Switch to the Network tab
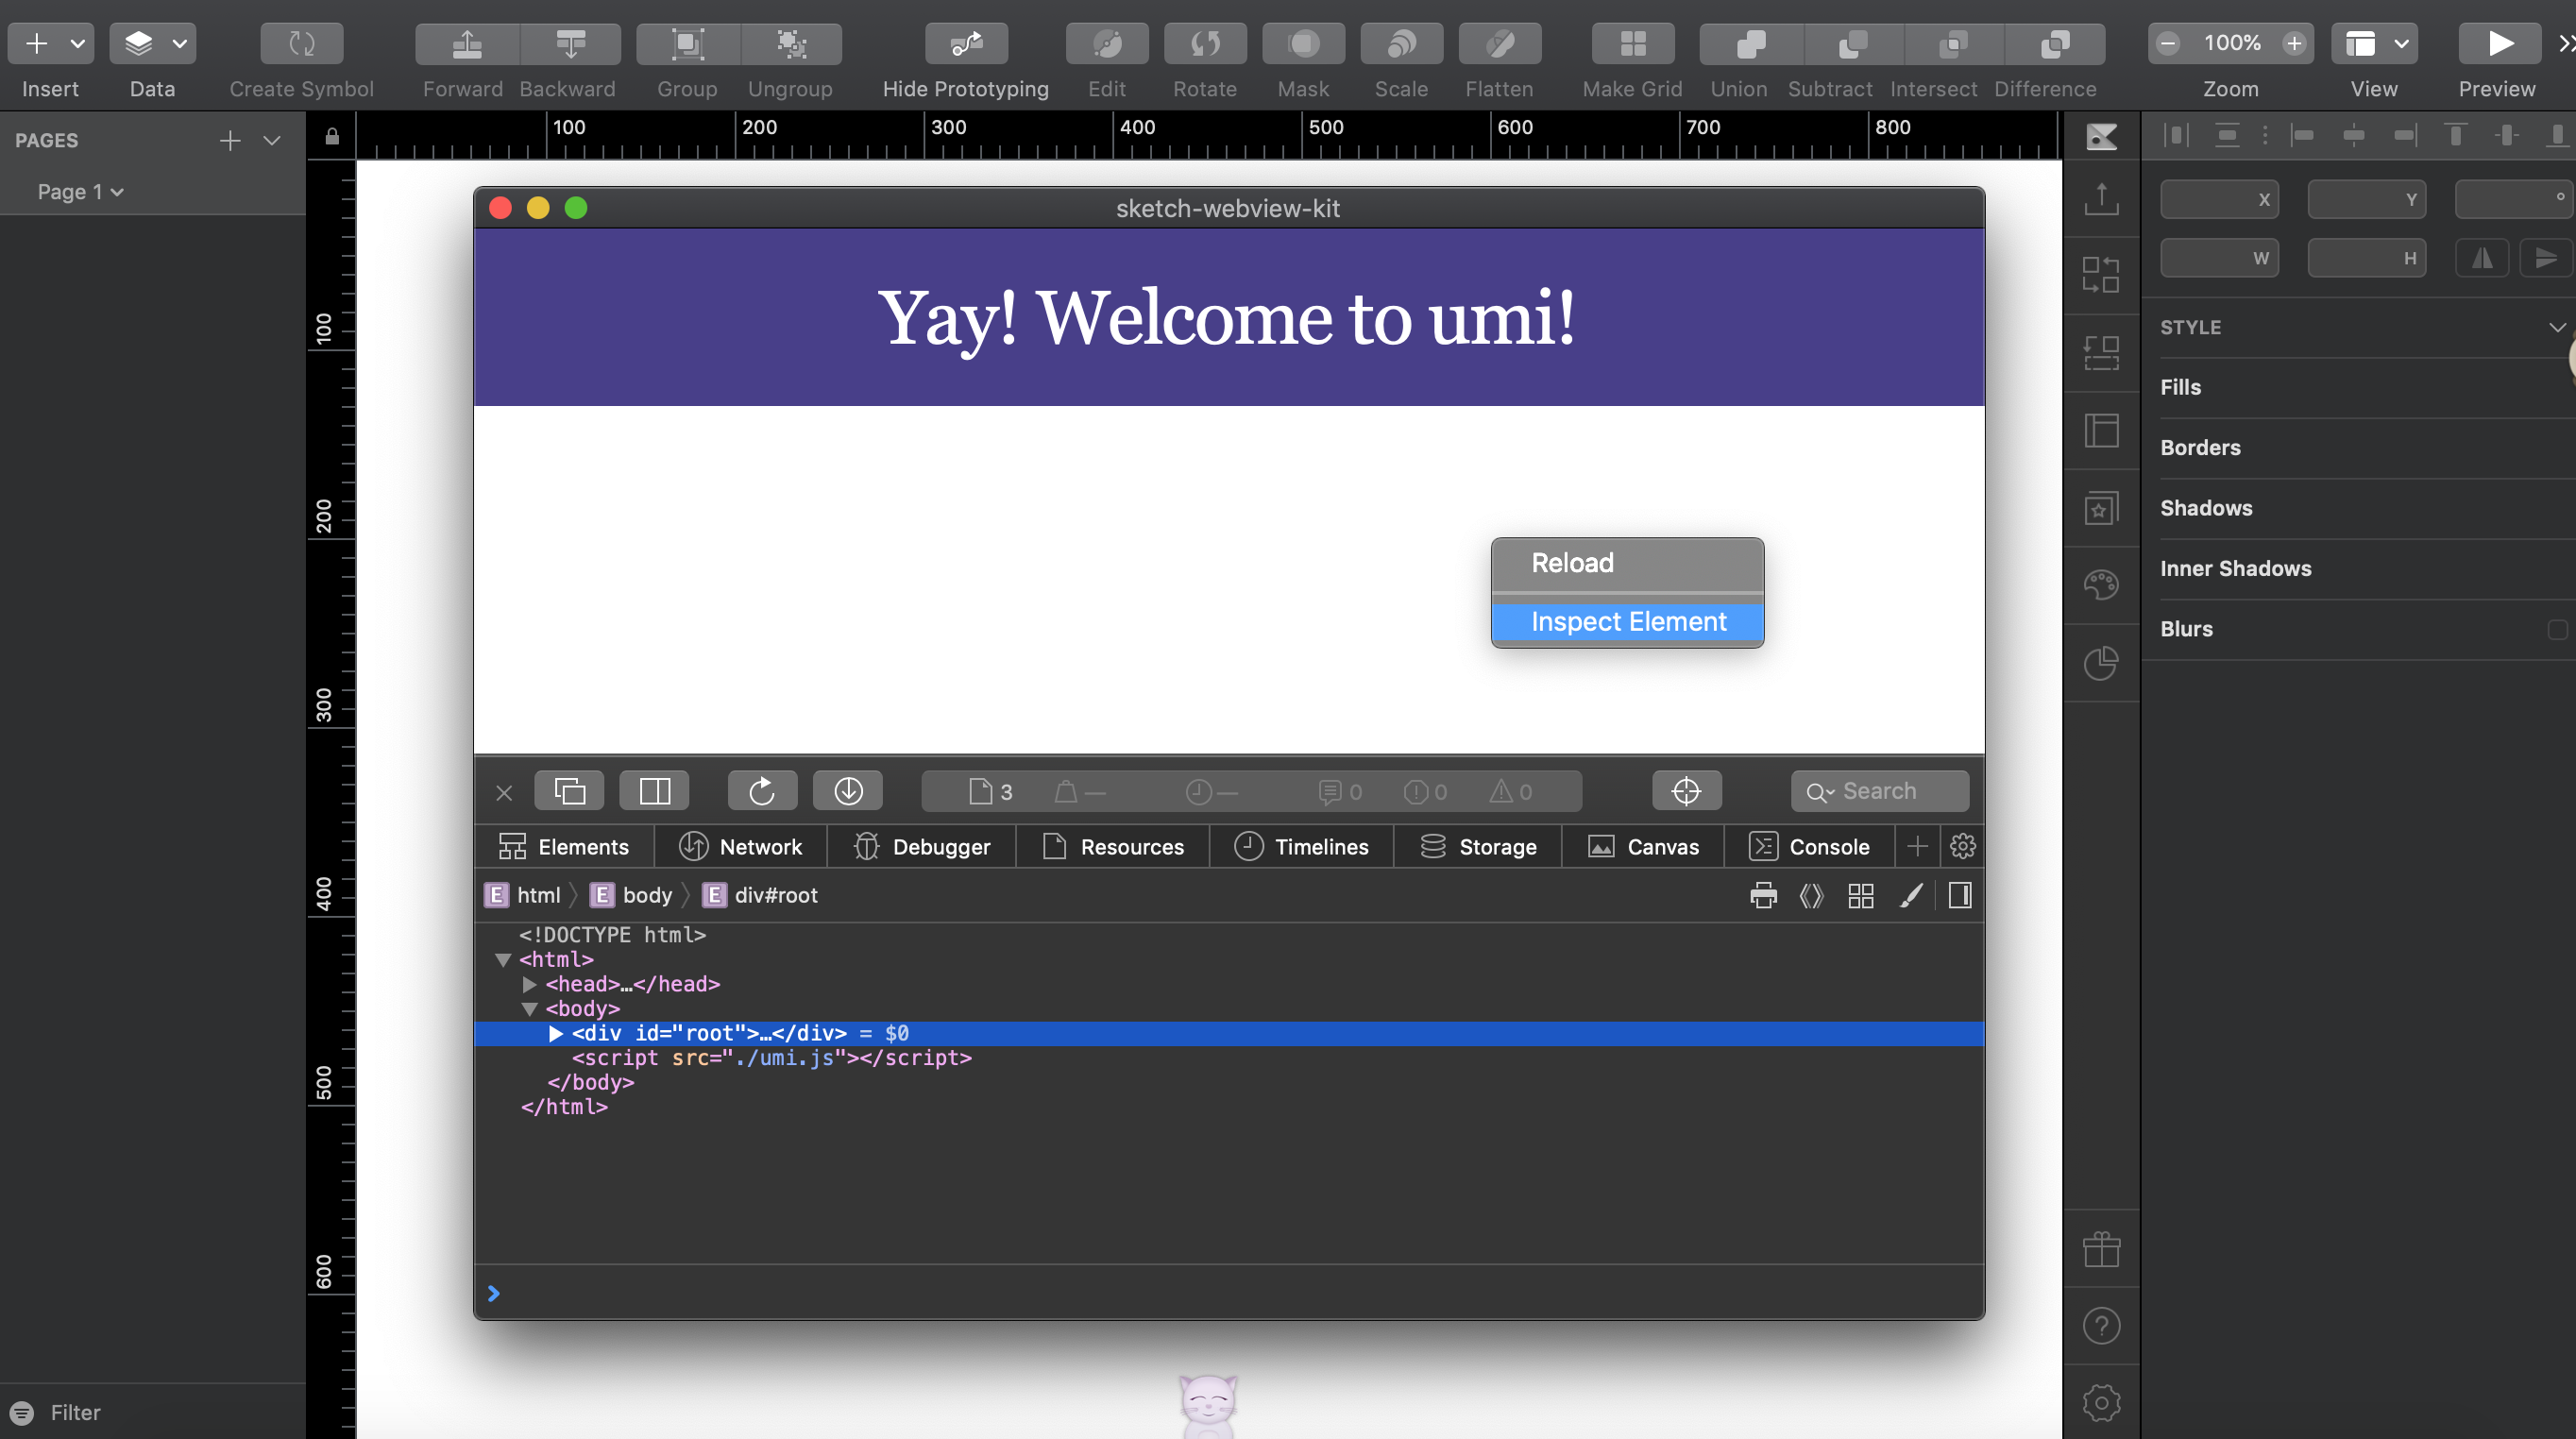The height and width of the screenshot is (1439, 2576). (x=741, y=846)
